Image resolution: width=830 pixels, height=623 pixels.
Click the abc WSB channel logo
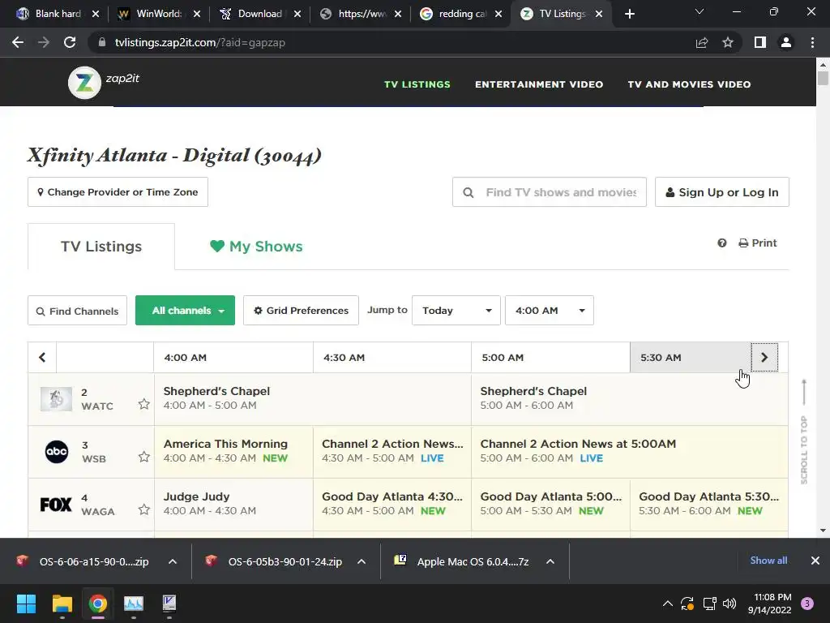[x=56, y=451]
